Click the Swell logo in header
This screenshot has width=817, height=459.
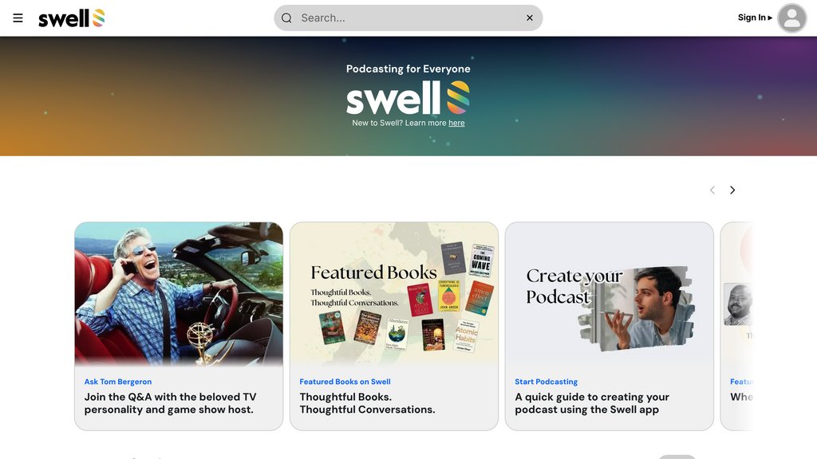[x=71, y=18]
